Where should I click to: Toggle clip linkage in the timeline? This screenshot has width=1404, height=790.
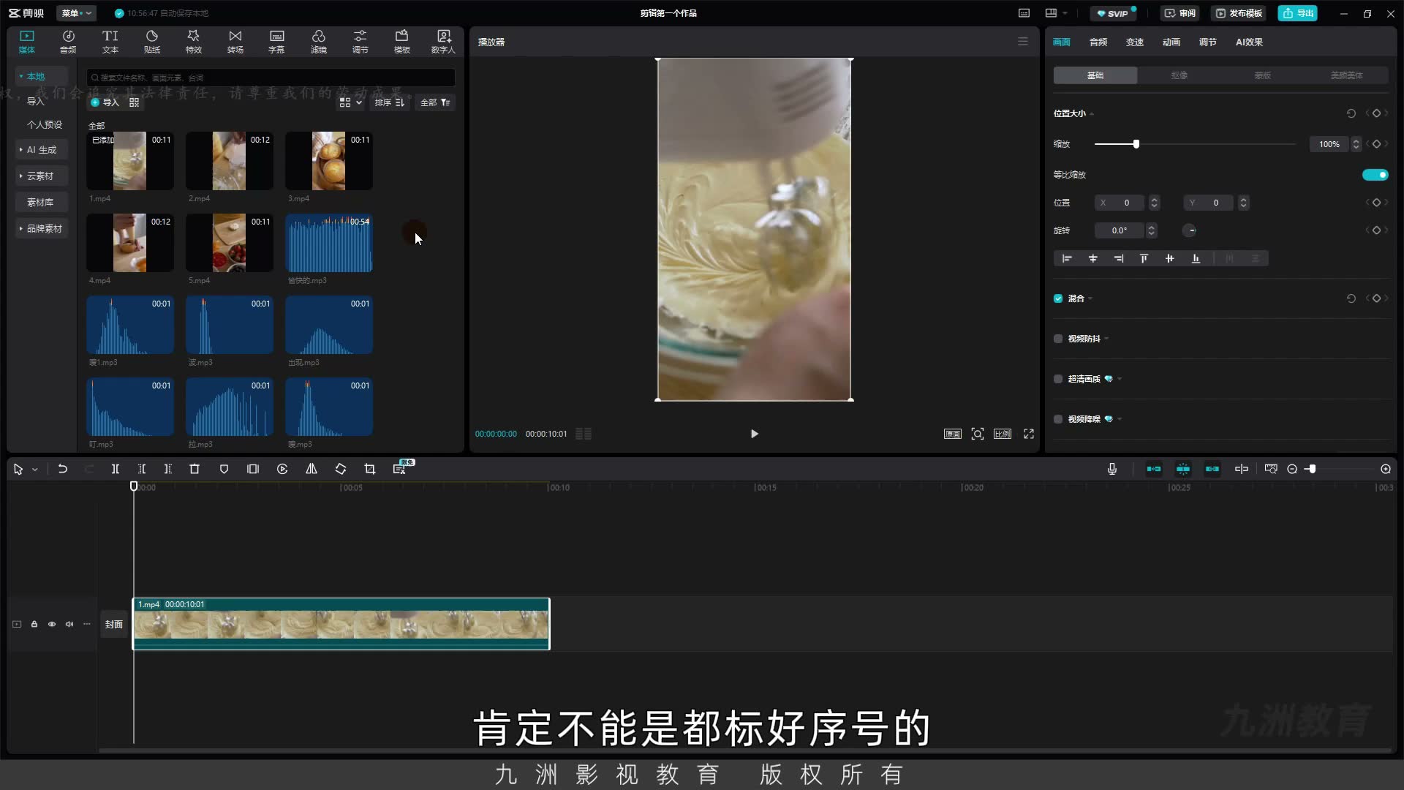click(x=1212, y=469)
